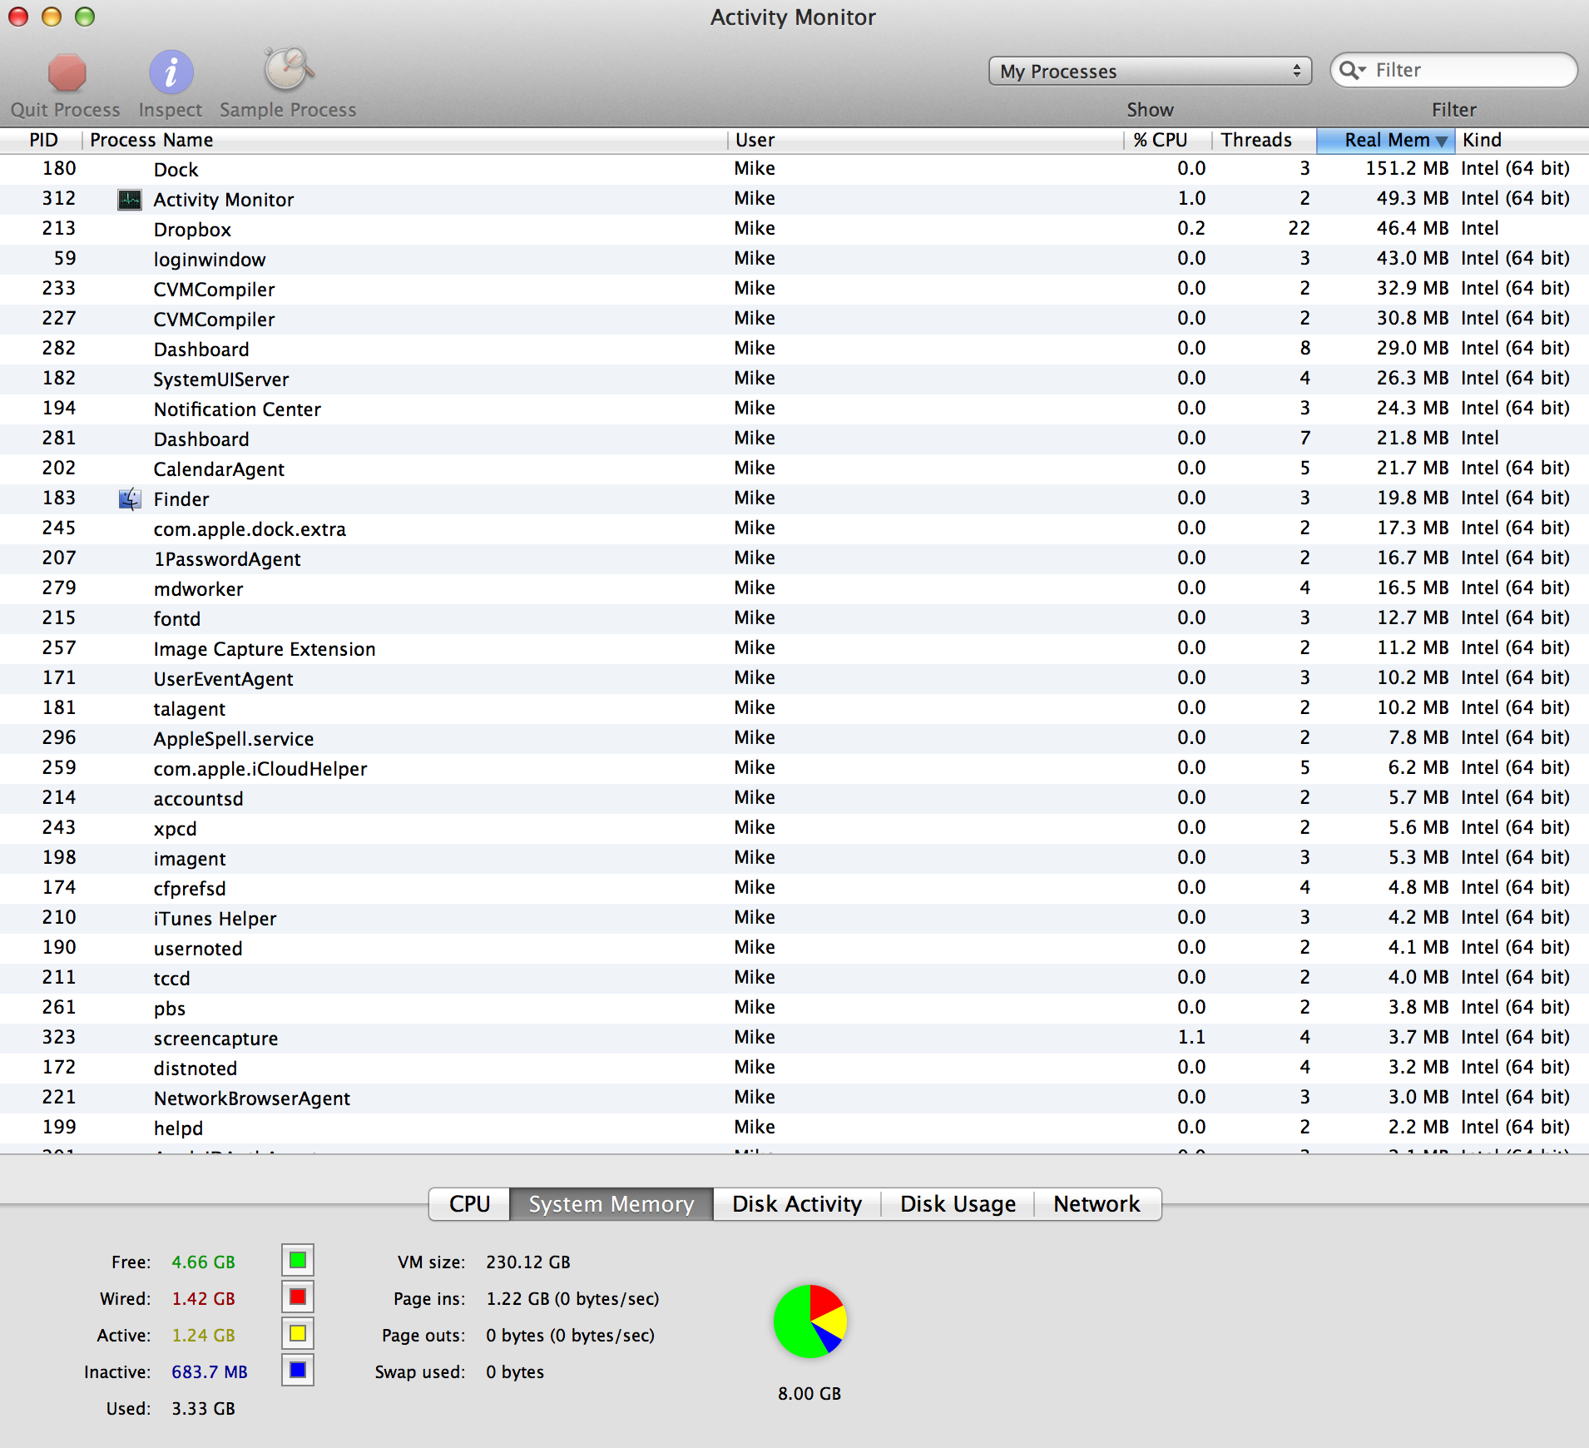Select the AppleSpell.service process

(x=794, y=739)
